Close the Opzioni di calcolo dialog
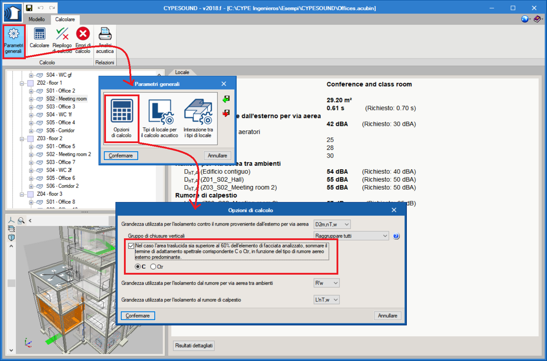The image size is (547, 361). coord(394,210)
